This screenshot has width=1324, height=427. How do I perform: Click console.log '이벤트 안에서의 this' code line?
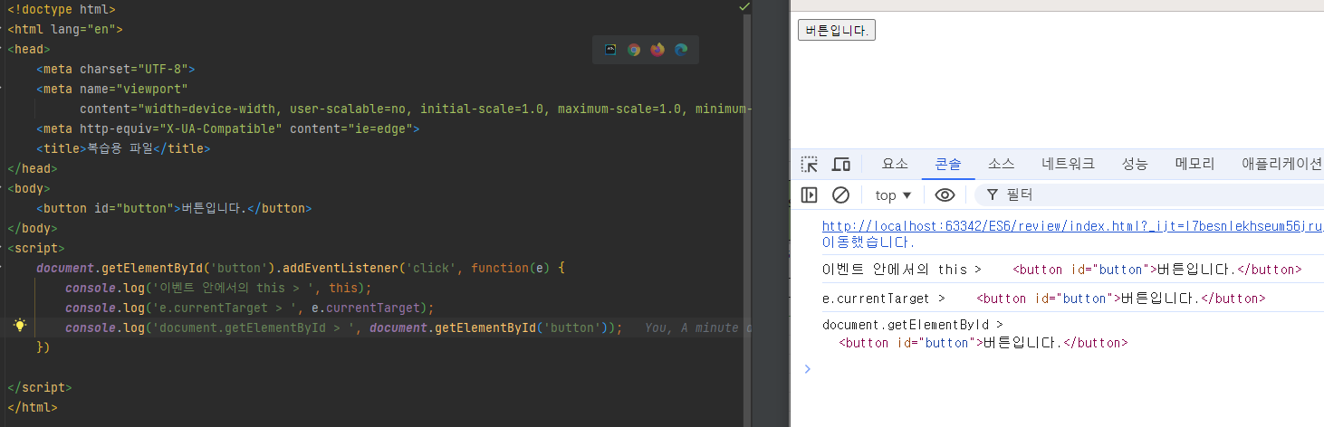pyautogui.click(x=218, y=288)
